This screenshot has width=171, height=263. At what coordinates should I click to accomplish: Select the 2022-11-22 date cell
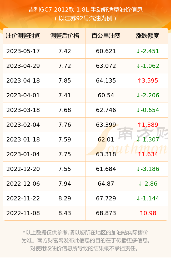pyautogui.click(x=23, y=198)
